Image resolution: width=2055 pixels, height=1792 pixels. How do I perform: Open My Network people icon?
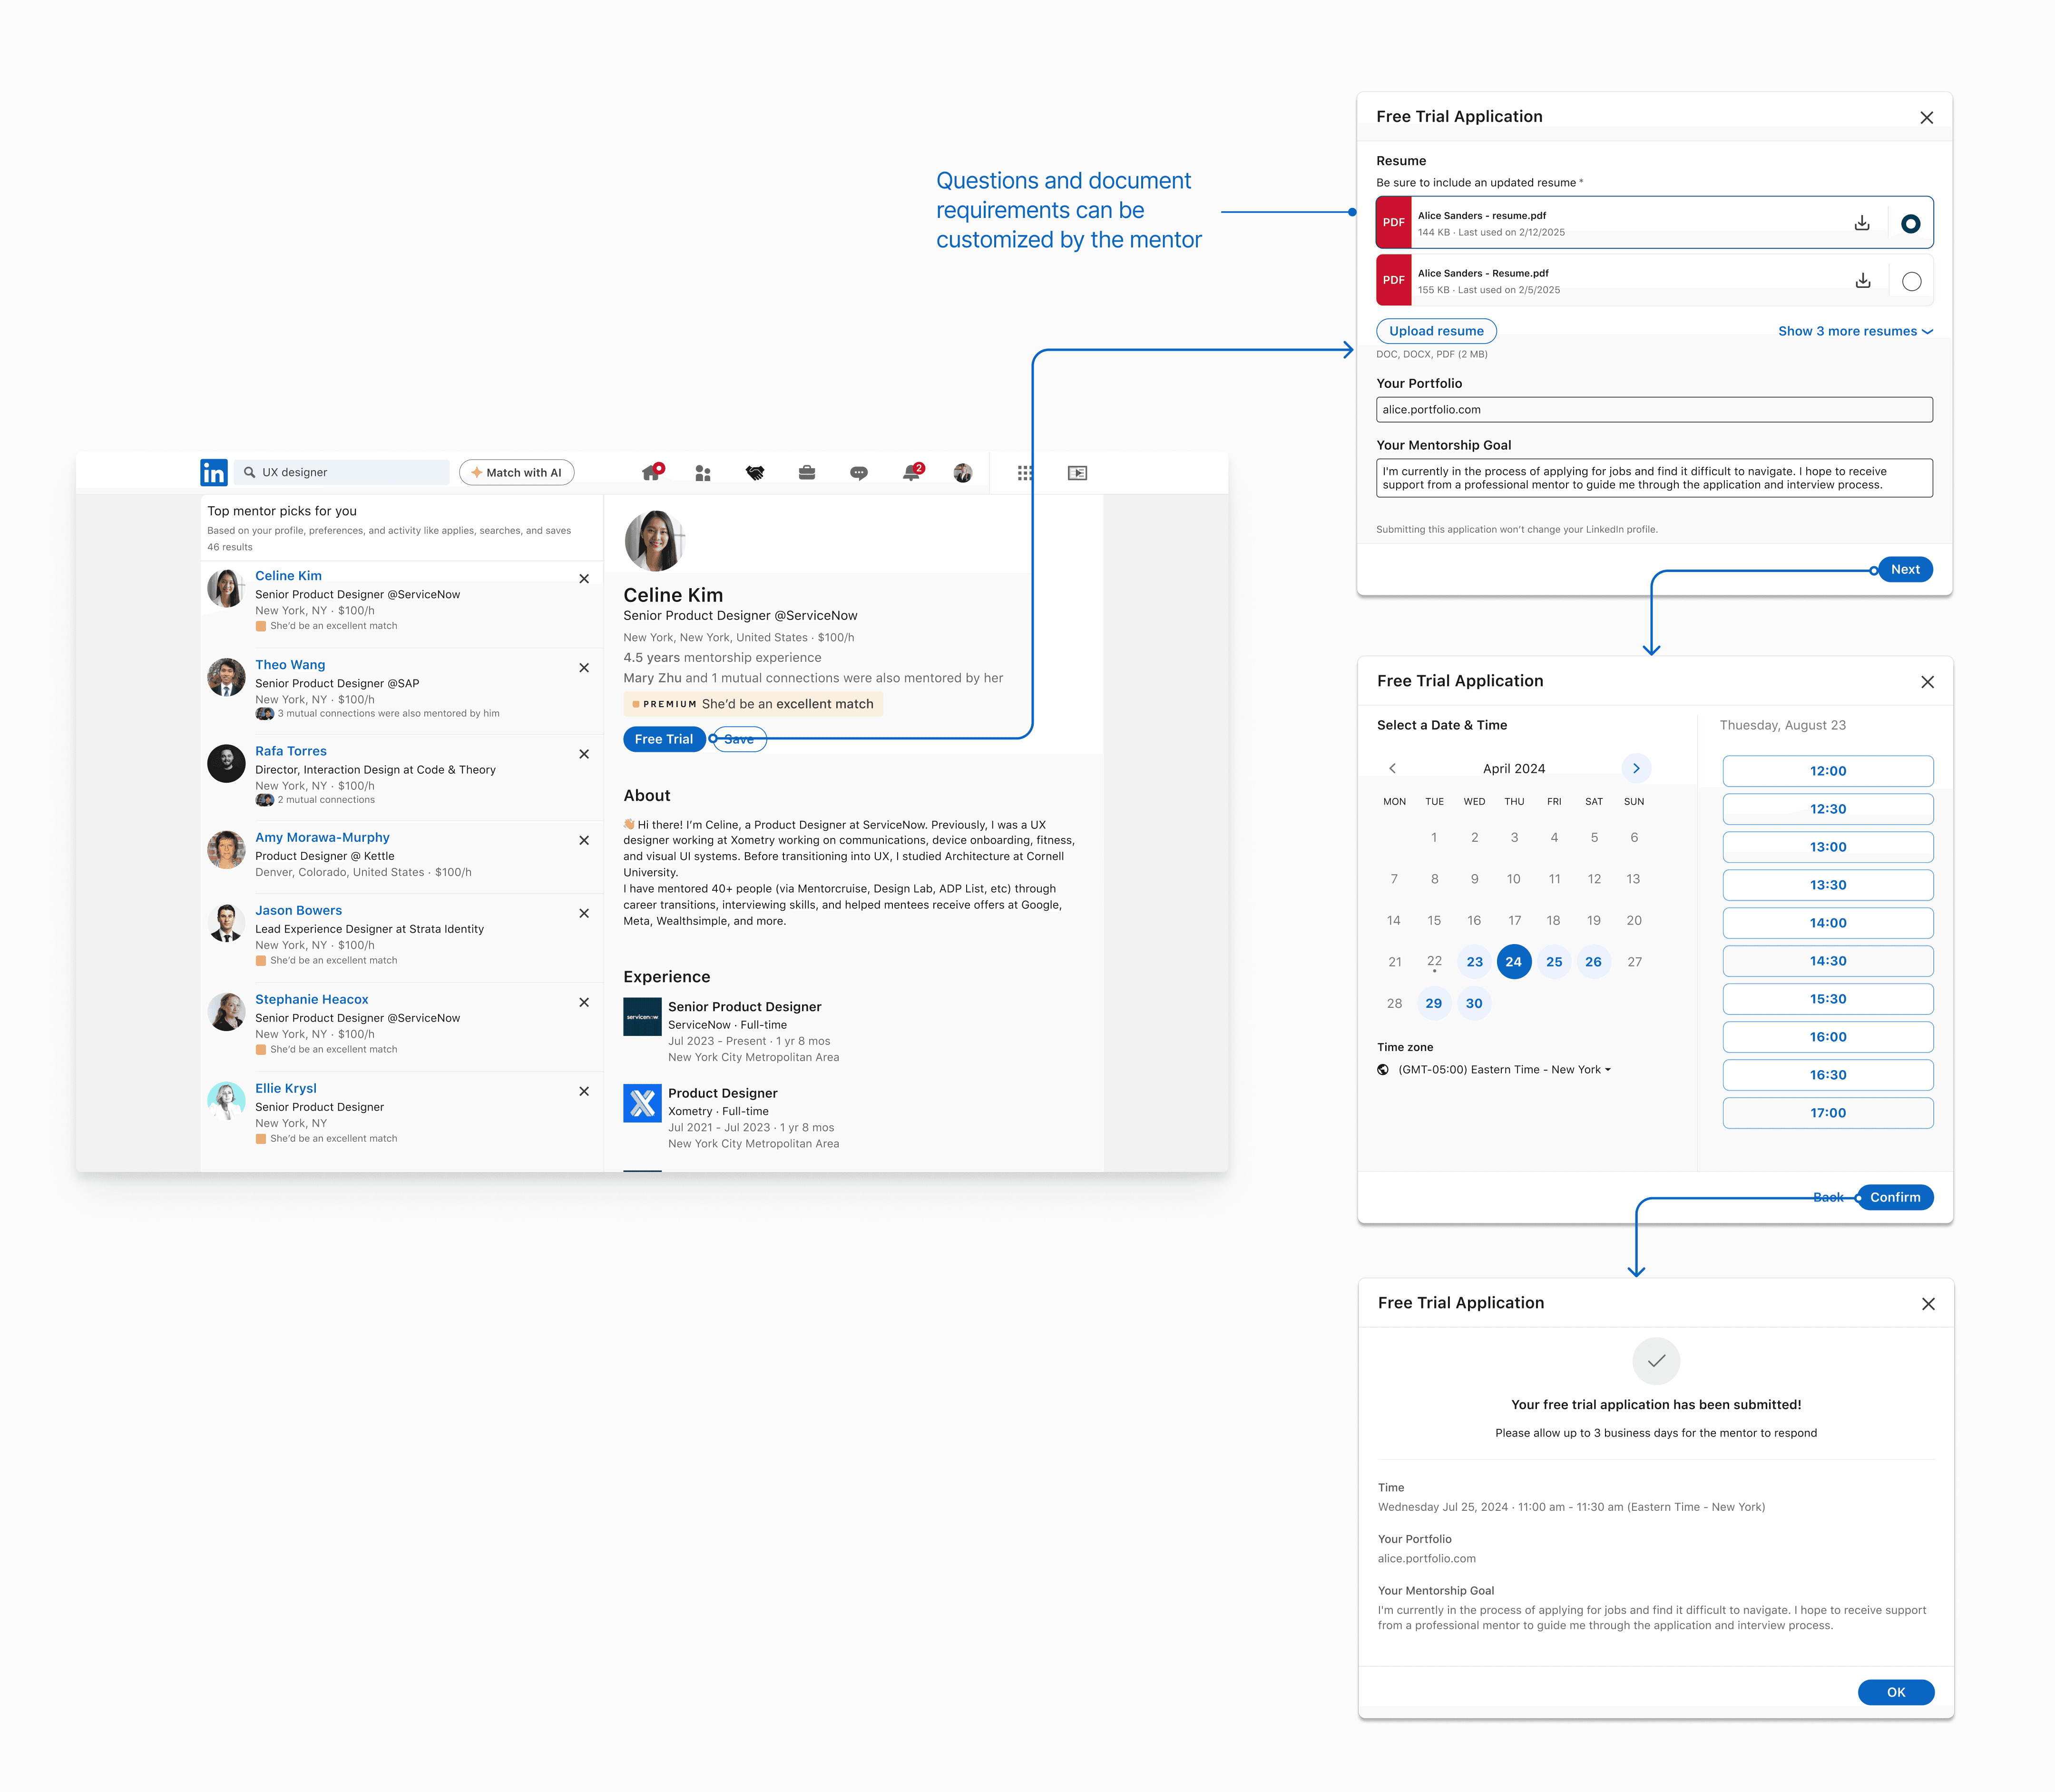coord(703,473)
